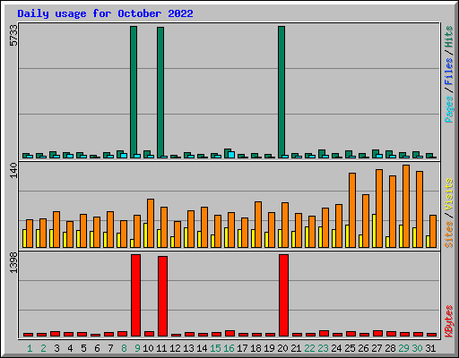Click day 31 on the x-axis
The height and width of the screenshot is (358, 459).
coord(430,348)
